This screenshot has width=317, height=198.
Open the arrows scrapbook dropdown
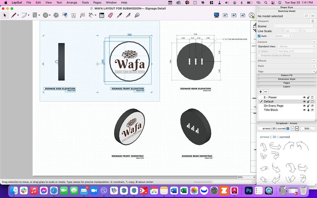coord(274,128)
